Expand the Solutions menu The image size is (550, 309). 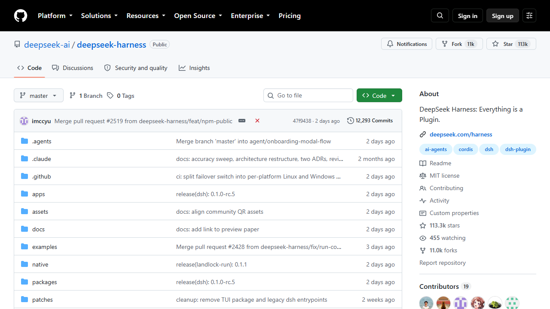[99, 15]
